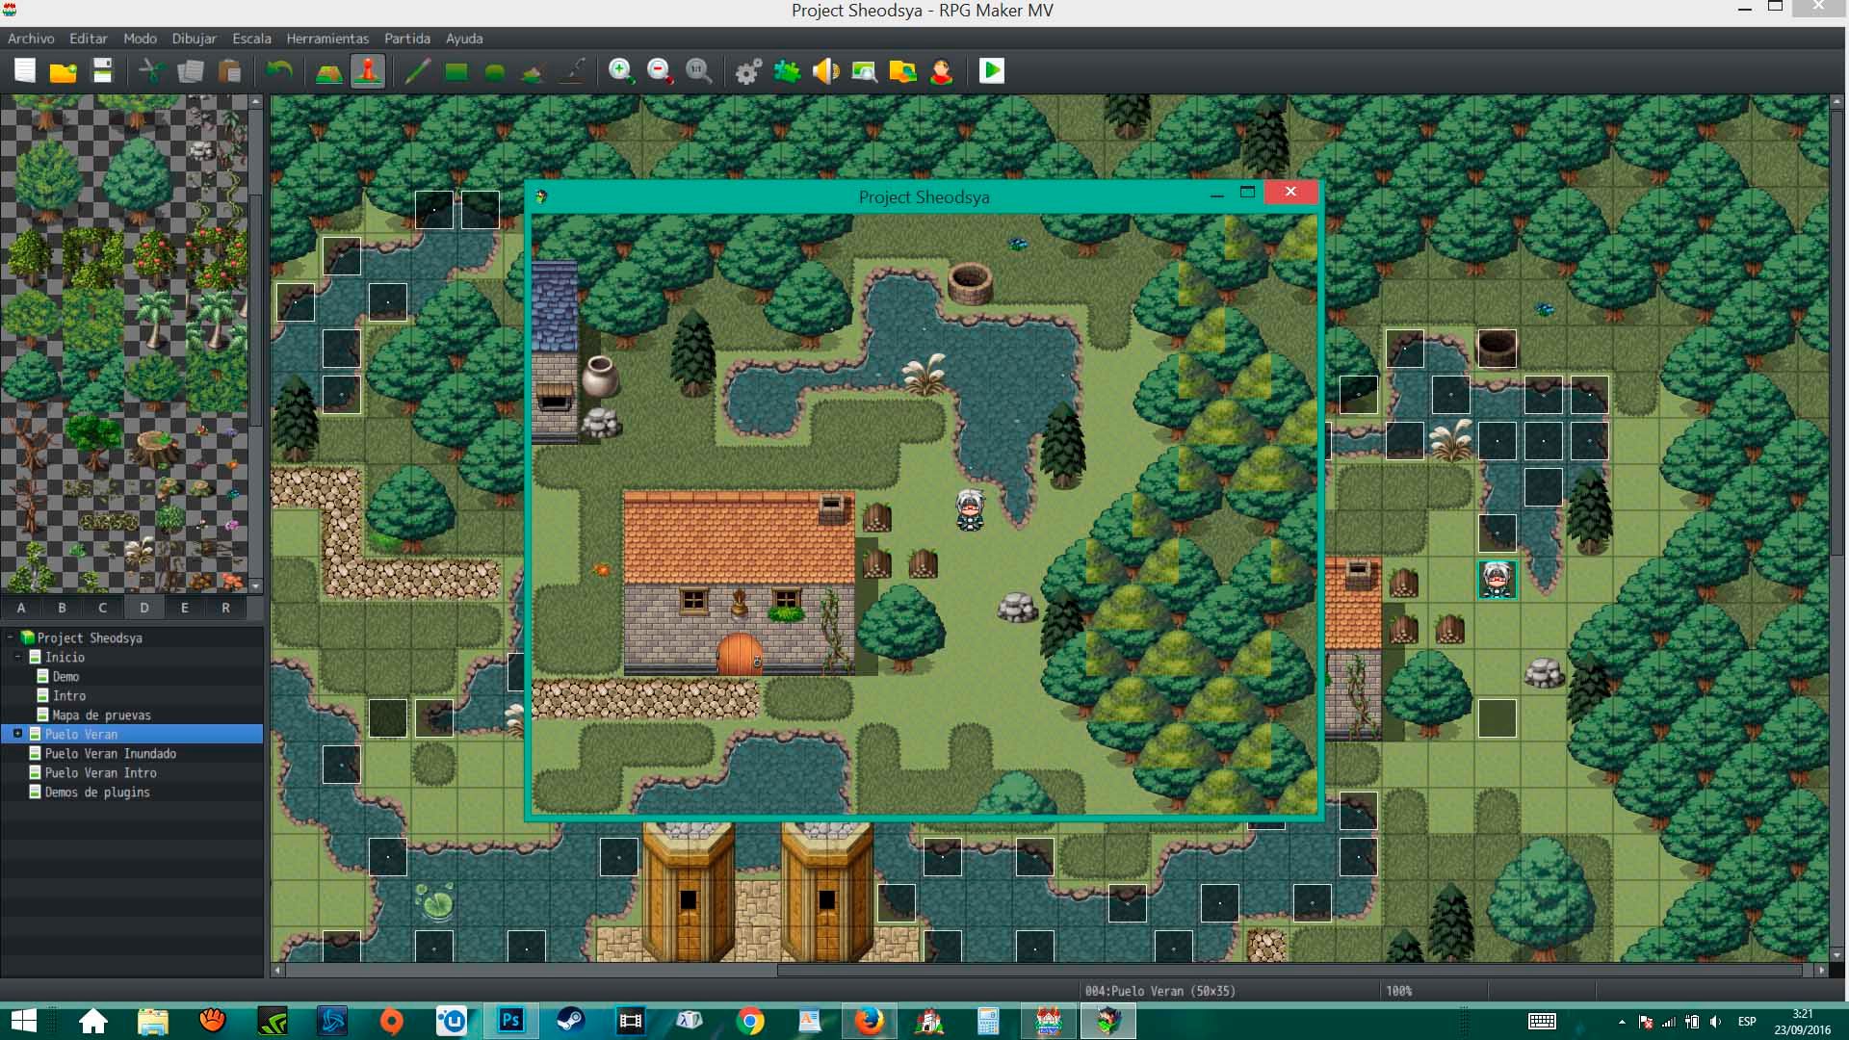The width and height of the screenshot is (1849, 1040).
Task: Switch to tileset tab R
Action: point(225,608)
